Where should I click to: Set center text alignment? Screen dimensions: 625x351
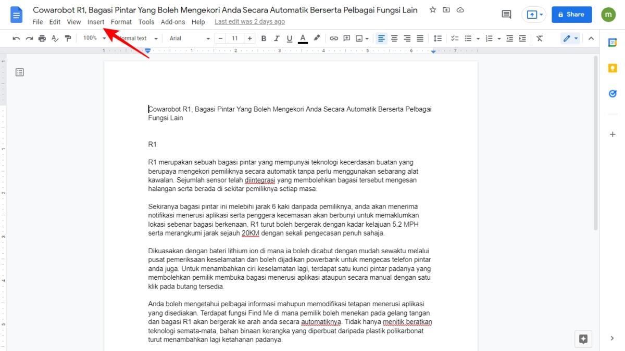pyautogui.click(x=394, y=38)
